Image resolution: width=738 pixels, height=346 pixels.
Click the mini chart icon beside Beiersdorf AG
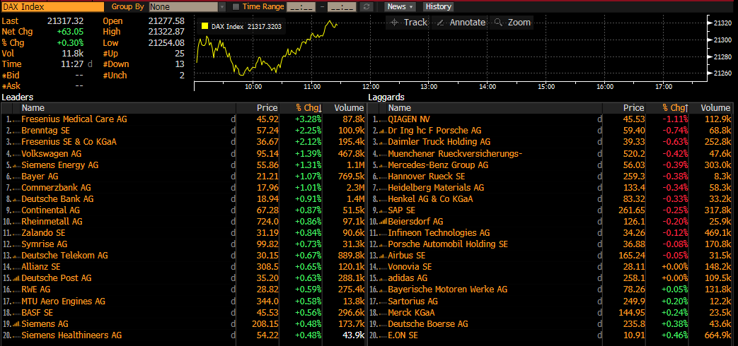[382, 222]
